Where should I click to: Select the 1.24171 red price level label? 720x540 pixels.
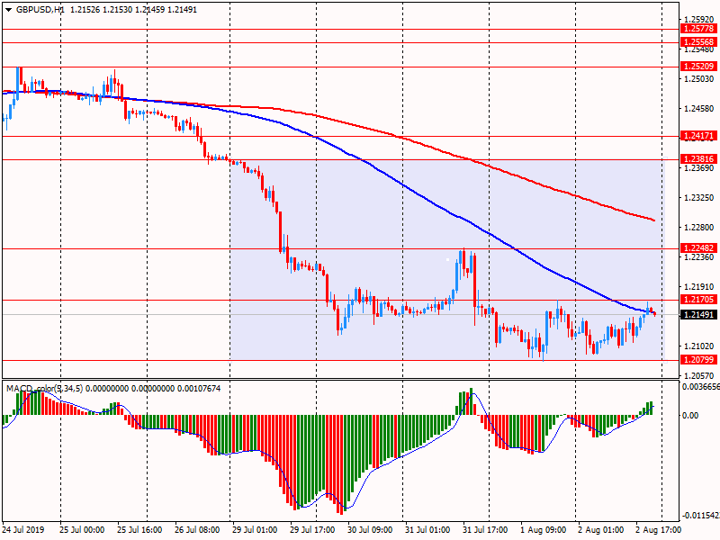[x=698, y=136]
